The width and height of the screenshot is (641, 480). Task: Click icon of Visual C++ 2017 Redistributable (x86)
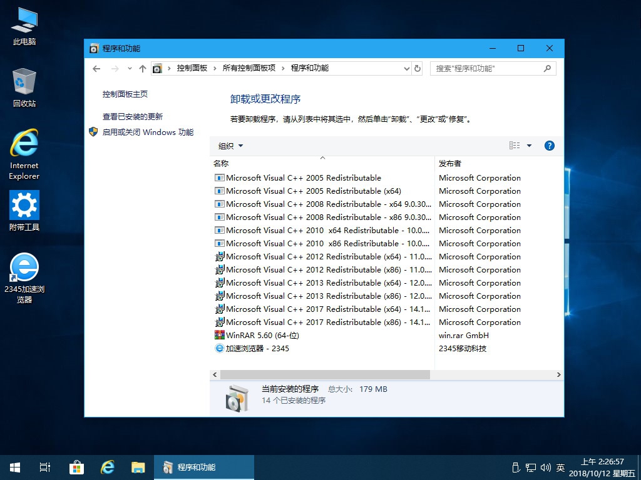(x=220, y=322)
